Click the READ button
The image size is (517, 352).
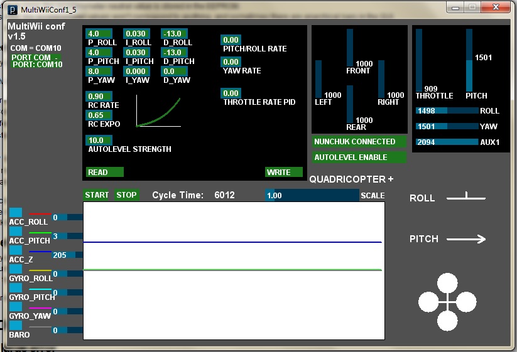point(104,172)
